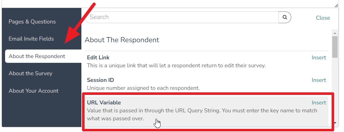Open the Pages & Questions section
Image resolution: width=344 pixels, height=132 pixels.
pos(32,22)
